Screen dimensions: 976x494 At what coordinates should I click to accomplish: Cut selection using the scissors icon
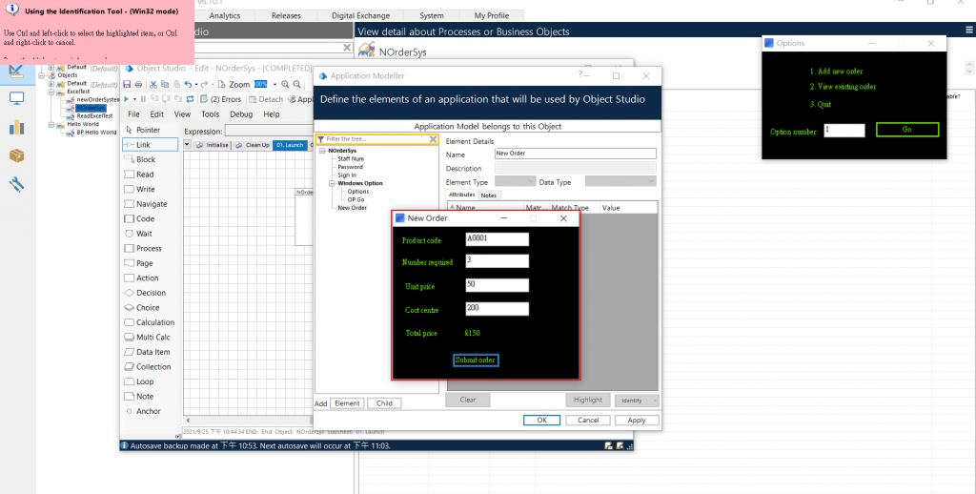pyautogui.click(x=153, y=84)
